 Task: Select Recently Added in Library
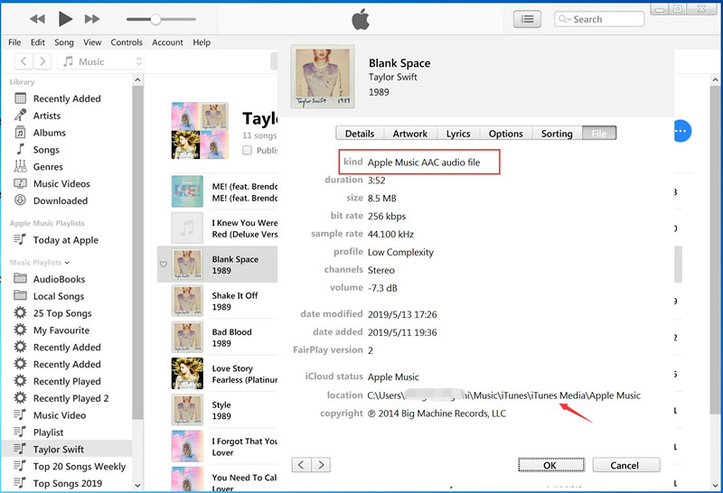tap(67, 98)
